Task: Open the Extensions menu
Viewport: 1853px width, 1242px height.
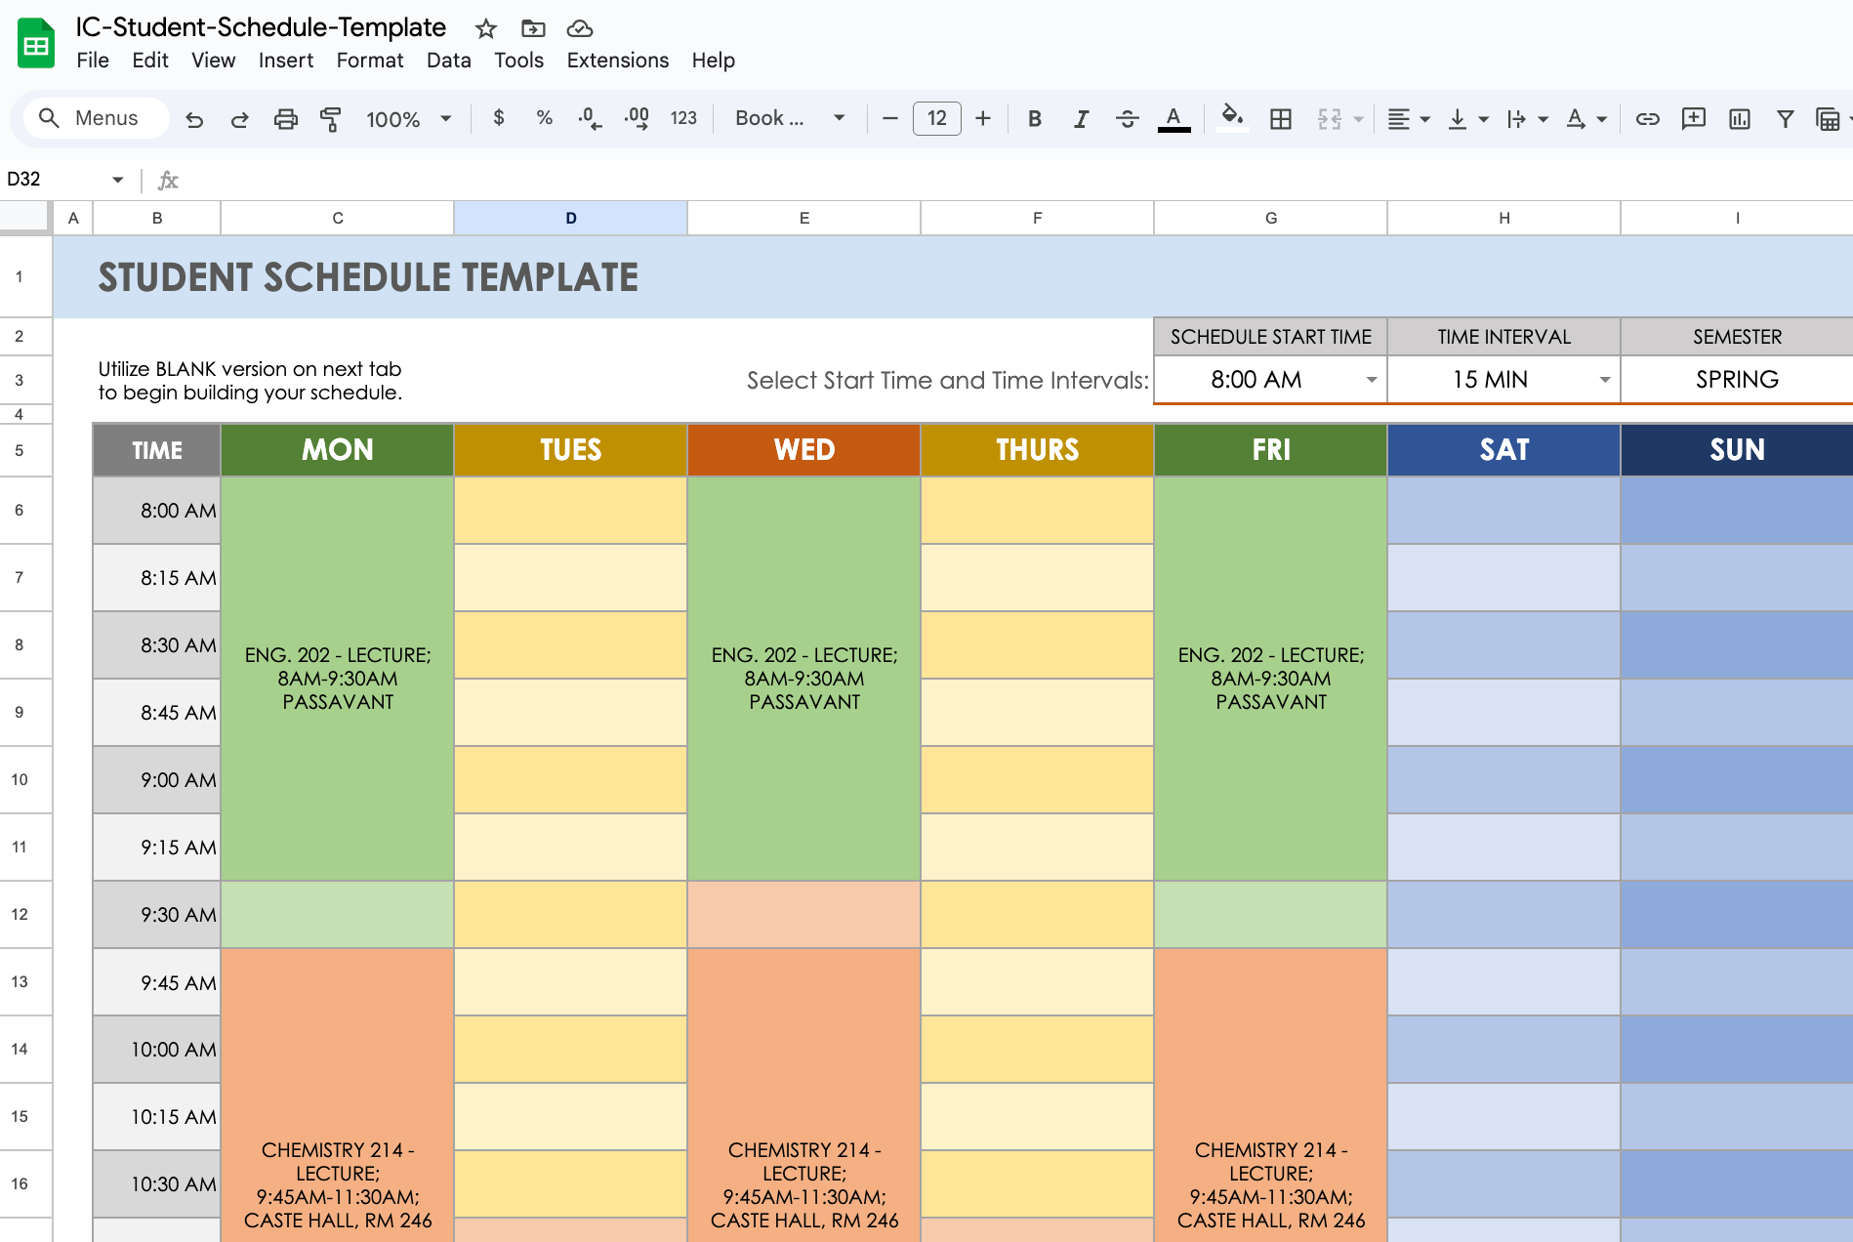Action: 617,61
